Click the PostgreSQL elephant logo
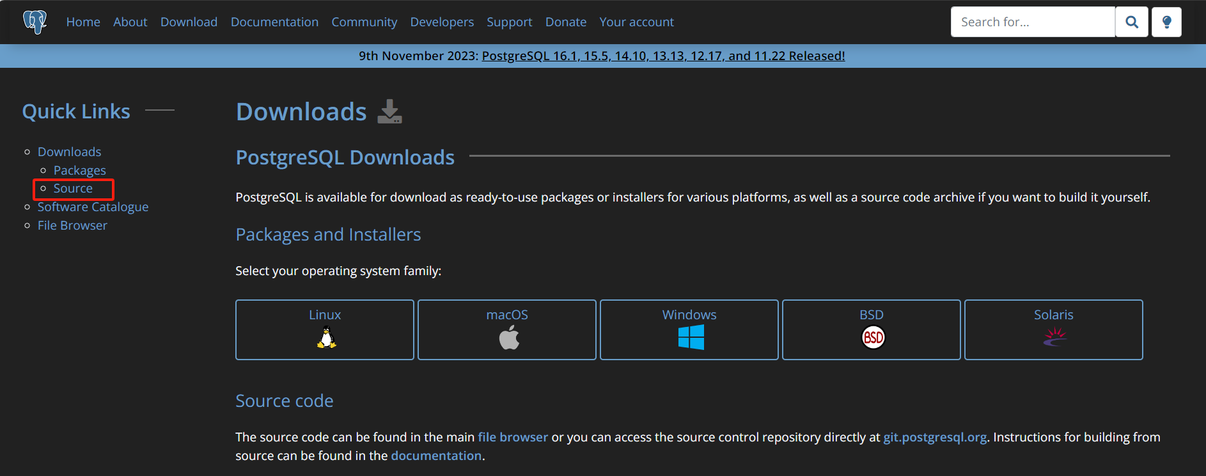This screenshot has height=476, width=1206. pyautogui.click(x=35, y=22)
